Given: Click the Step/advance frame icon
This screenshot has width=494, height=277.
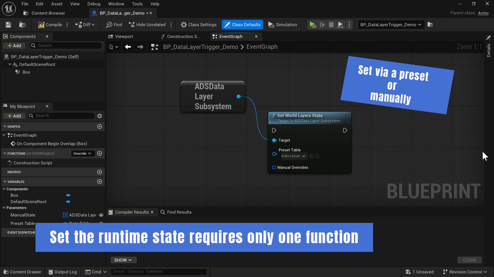Looking at the screenshot, I should [x=322, y=25].
